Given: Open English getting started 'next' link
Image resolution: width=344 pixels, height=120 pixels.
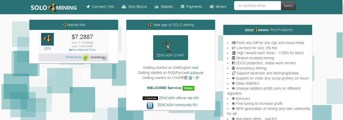Looking at the screenshot, I should [x=195, y=68].
